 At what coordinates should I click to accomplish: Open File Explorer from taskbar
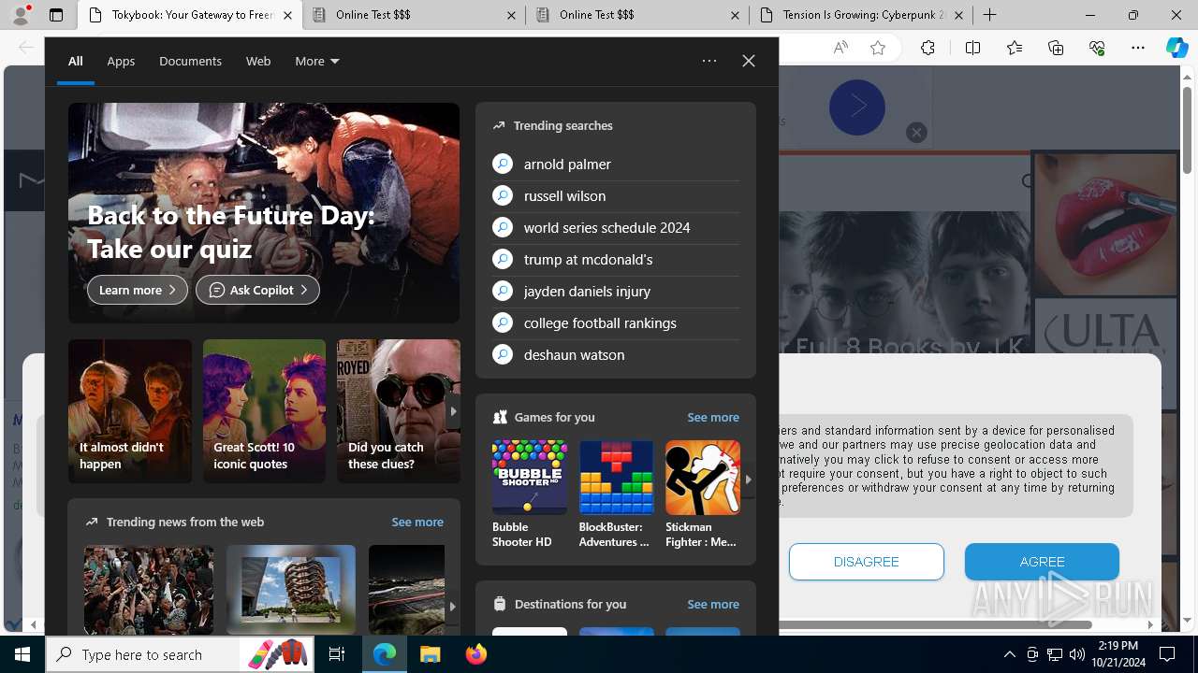(430, 654)
